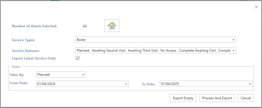Click the Boiler value in Service Types
The width and height of the screenshot is (262, 108).
(81, 40)
